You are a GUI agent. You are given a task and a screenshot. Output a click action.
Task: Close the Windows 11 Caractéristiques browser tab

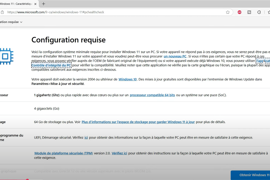[x=36, y=4]
